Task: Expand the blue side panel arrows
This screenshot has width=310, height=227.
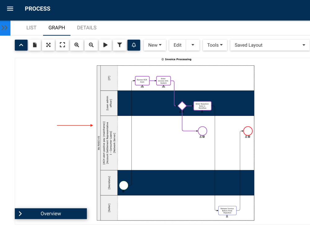Action: (5, 28)
